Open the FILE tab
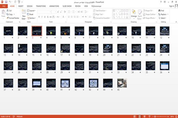The height and width of the screenshot is (118, 178). click(4, 6)
